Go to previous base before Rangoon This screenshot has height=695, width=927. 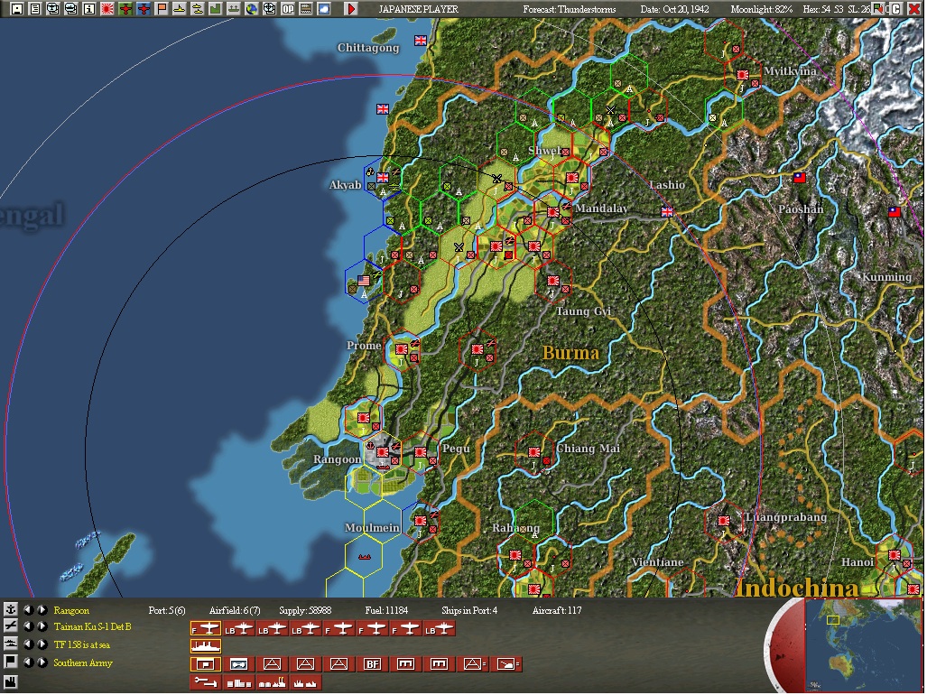[x=28, y=610]
